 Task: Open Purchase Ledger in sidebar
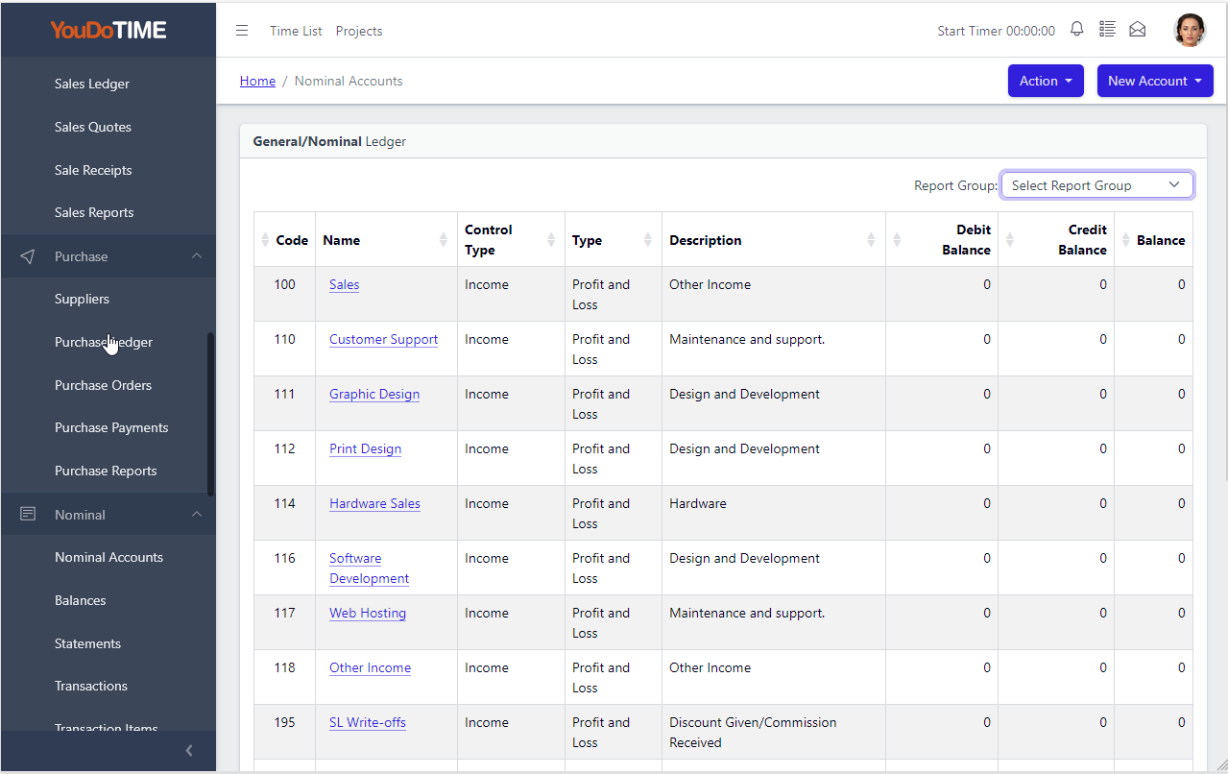pos(104,342)
